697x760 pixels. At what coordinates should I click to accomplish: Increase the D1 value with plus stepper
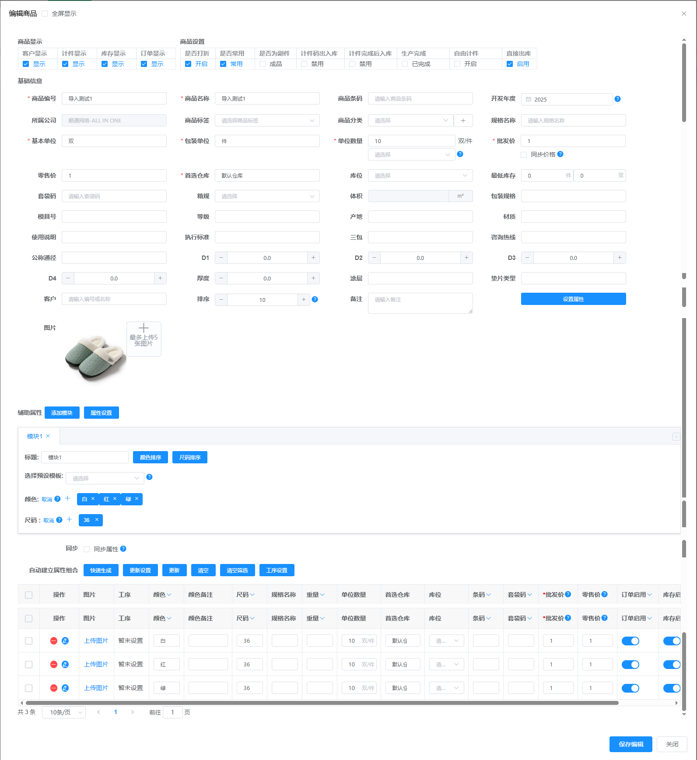[x=313, y=258]
